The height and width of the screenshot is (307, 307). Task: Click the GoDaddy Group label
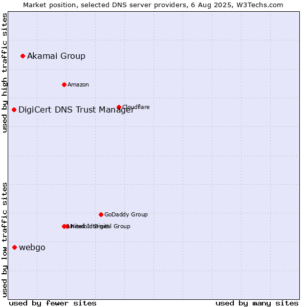pyautogui.click(x=126, y=214)
